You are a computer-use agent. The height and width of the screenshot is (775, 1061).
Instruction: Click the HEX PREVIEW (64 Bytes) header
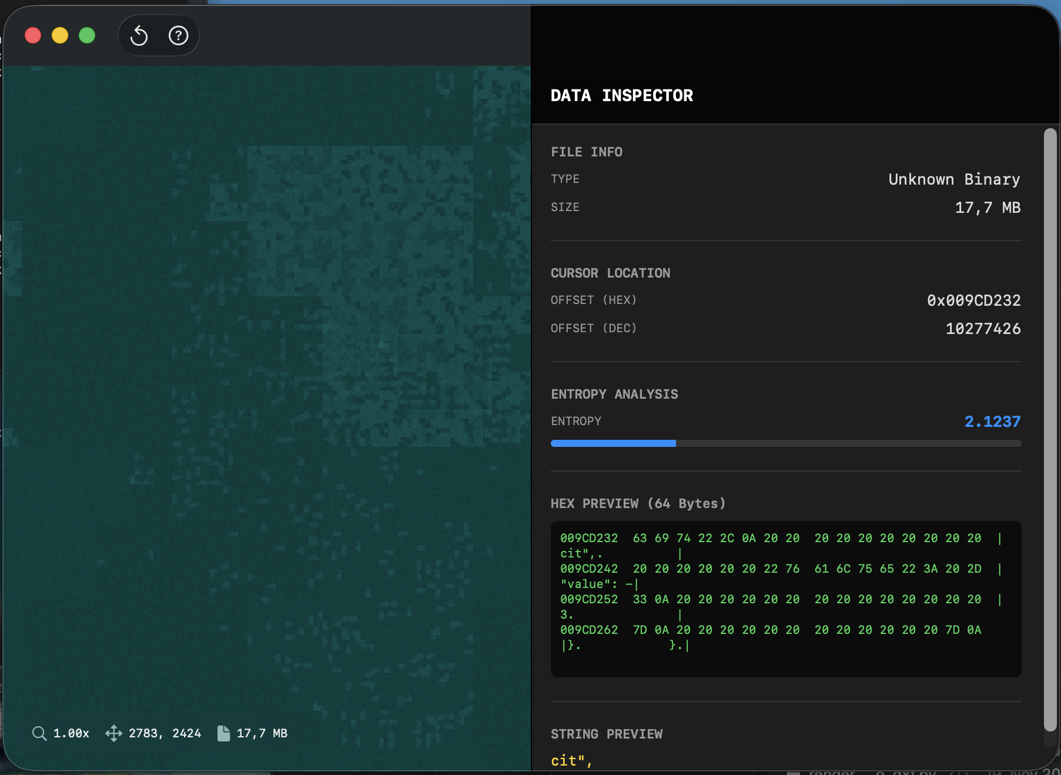tap(638, 503)
